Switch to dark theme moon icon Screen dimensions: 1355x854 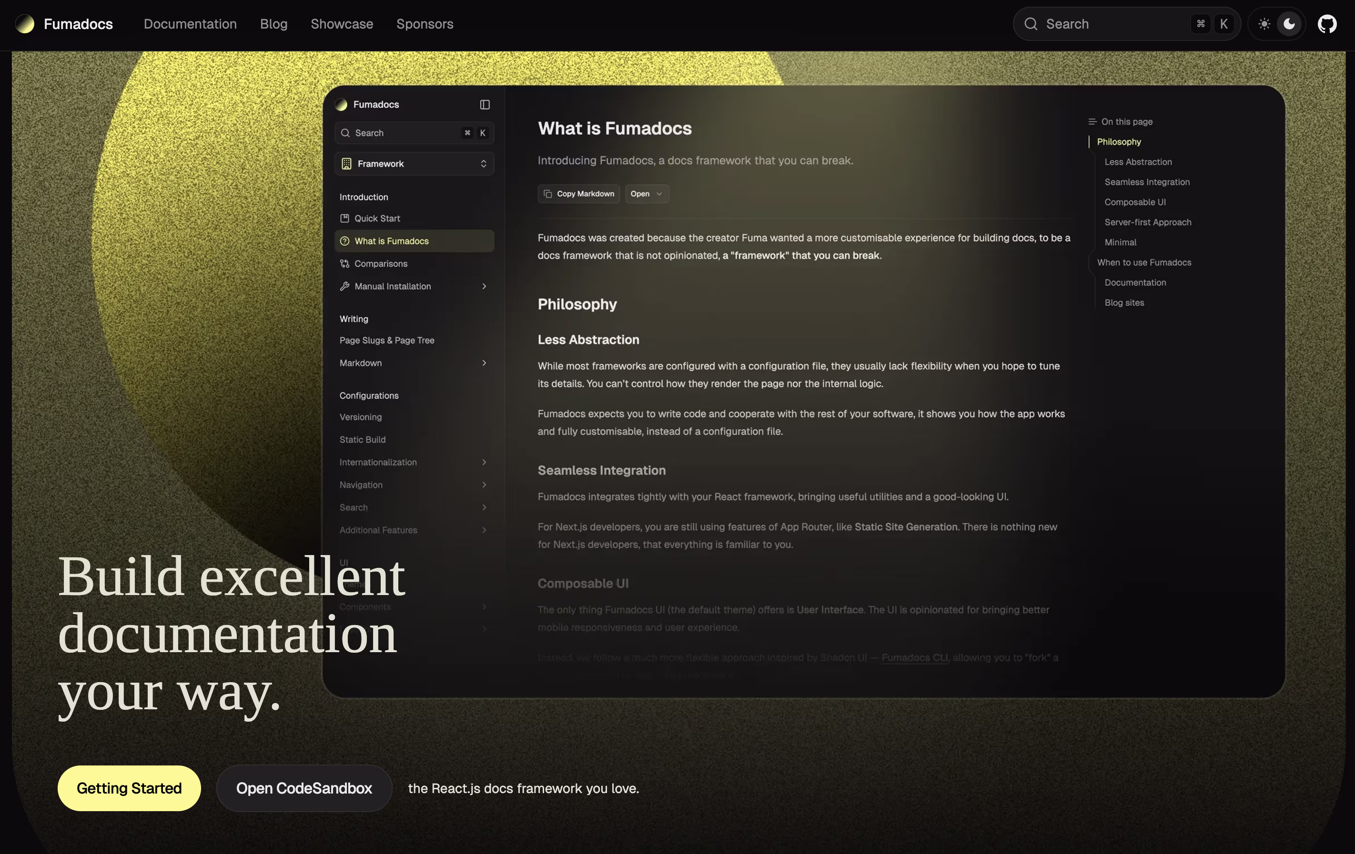[x=1289, y=24]
